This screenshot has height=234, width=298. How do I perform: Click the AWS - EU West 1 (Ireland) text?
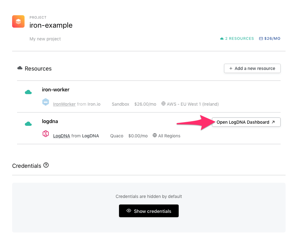pos(193,104)
